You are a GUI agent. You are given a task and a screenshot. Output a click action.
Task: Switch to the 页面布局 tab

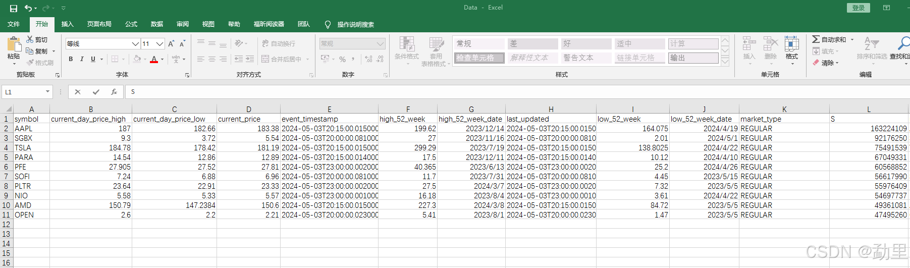pos(99,24)
